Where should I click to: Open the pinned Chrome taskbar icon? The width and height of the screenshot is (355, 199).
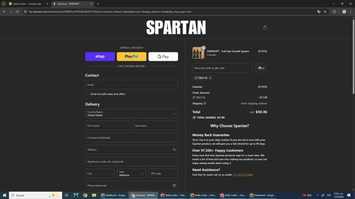pyautogui.click(x=85, y=195)
